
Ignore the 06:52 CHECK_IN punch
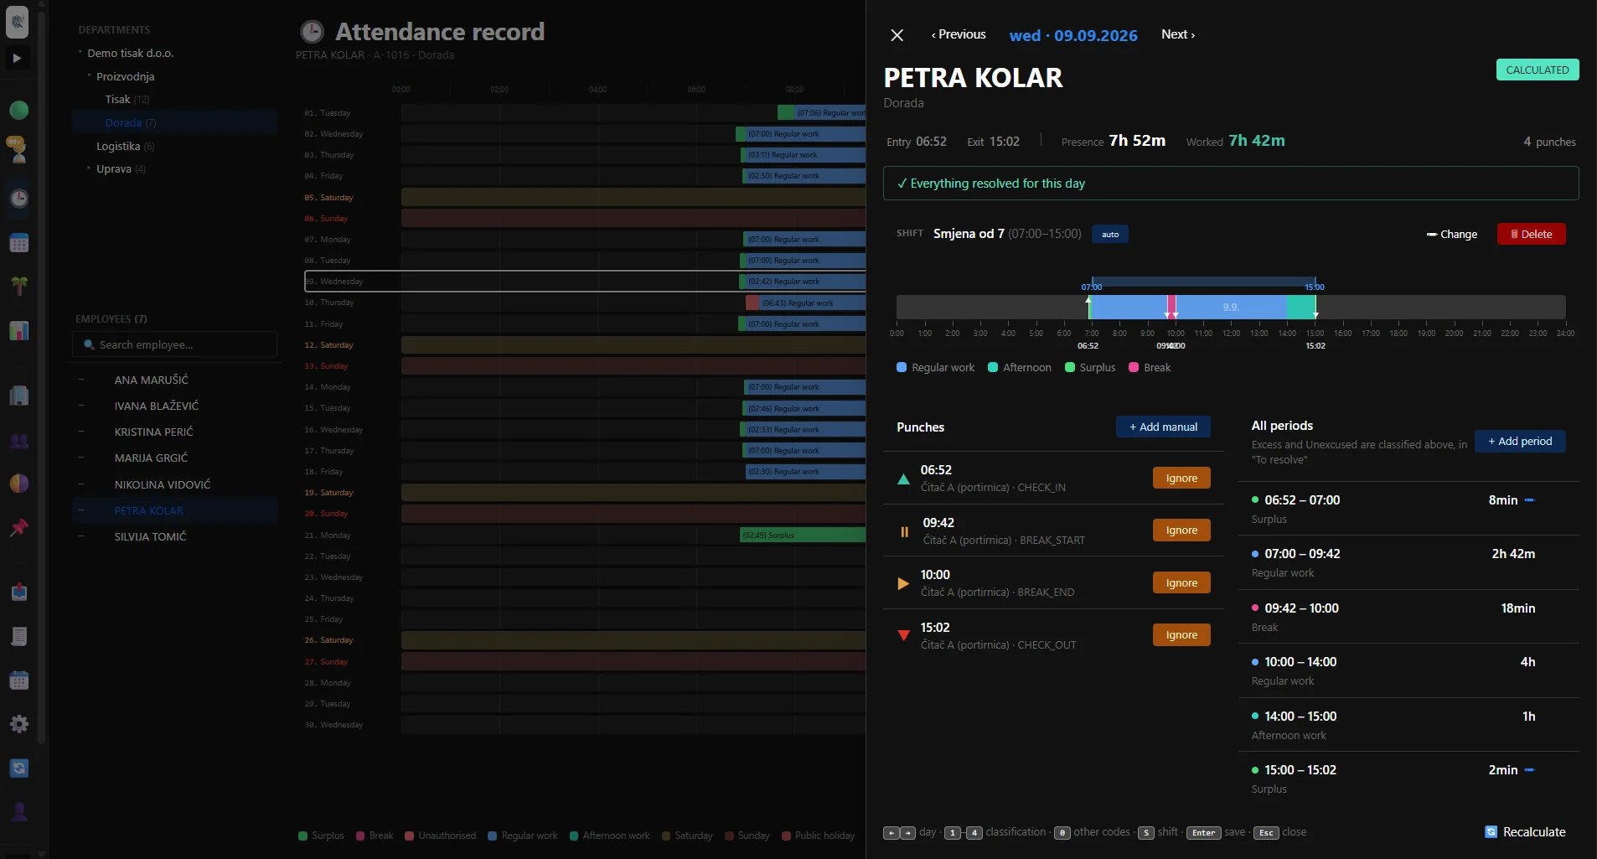pos(1181,478)
